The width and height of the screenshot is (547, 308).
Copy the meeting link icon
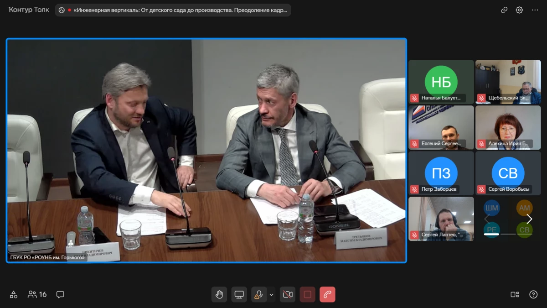point(504,10)
